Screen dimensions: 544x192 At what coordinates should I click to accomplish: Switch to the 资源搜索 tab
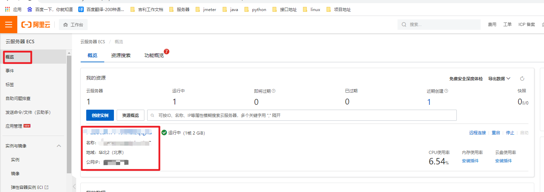[121, 55]
